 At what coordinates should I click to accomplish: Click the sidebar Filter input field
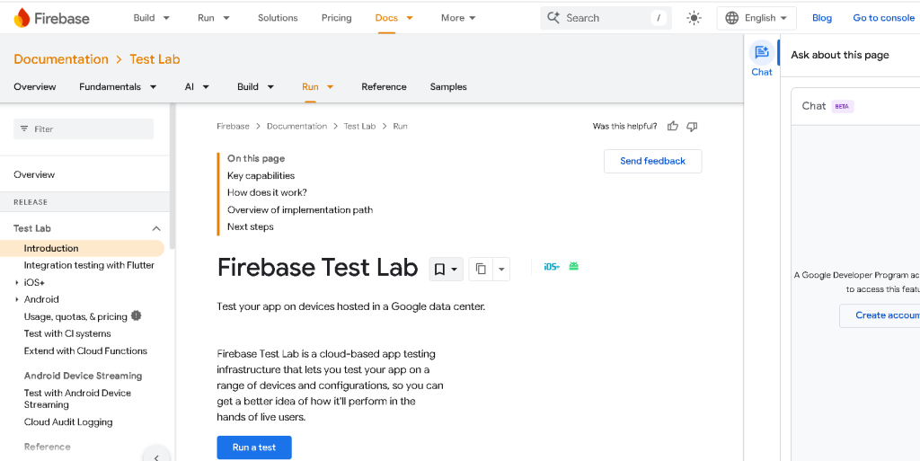pos(84,129)
